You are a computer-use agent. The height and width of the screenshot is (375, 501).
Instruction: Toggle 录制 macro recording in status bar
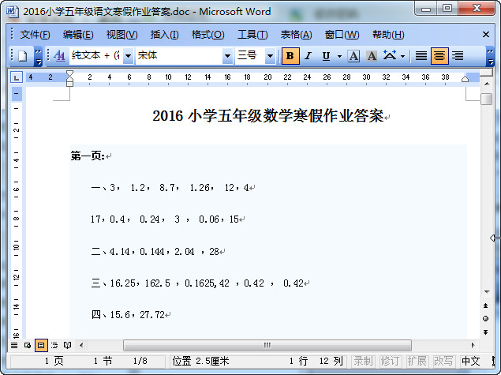[363, 362]
